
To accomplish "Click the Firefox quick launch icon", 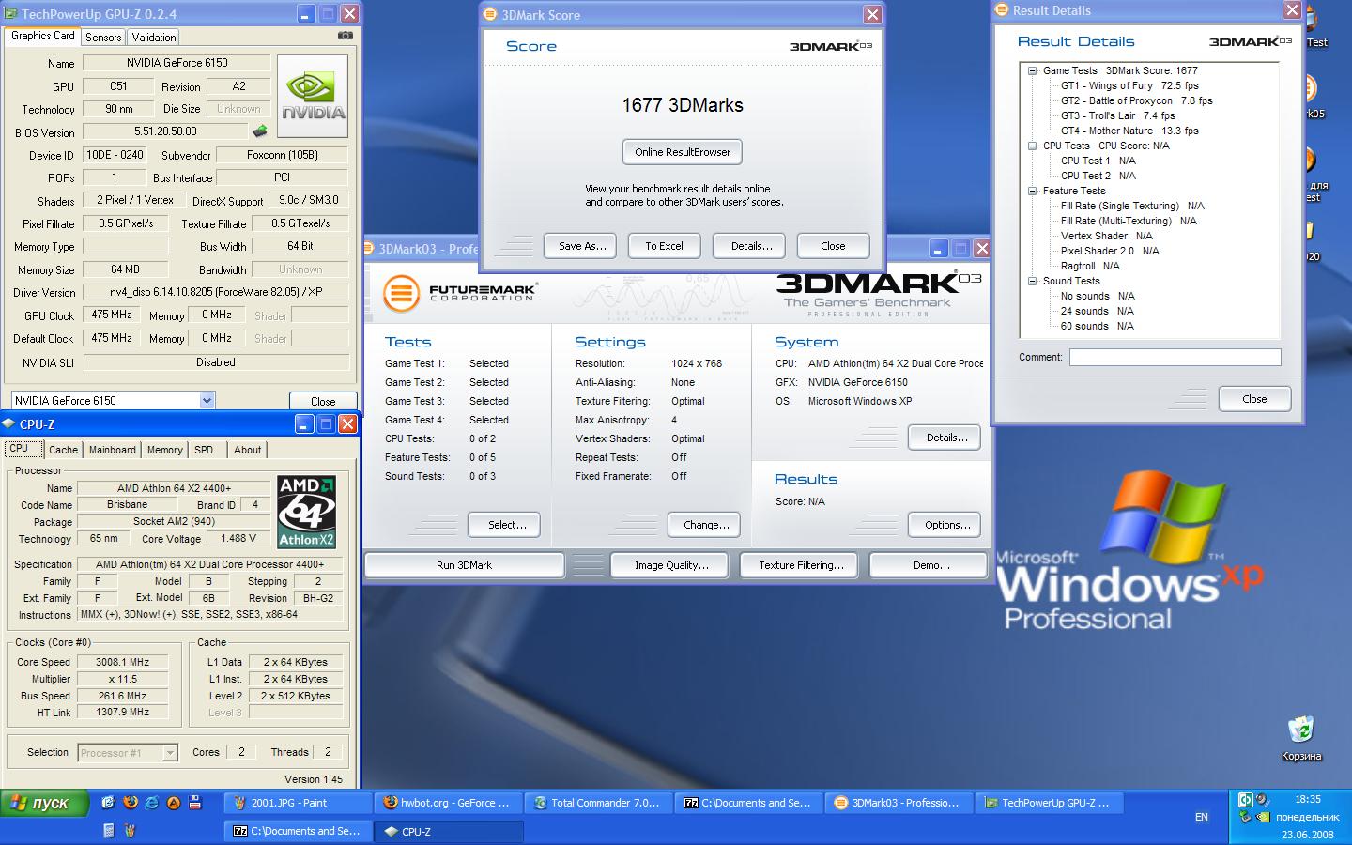I will point(131,803).
